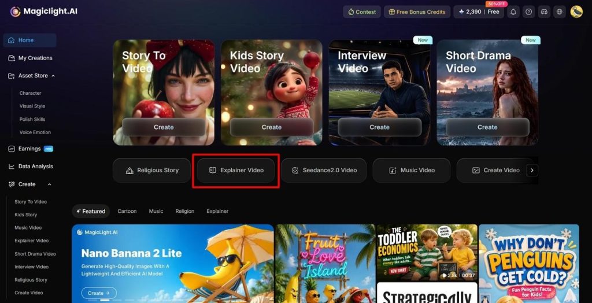Open Why Don't Penguins Get Cold thumbnail
This screenshot has height=303, width=592.
528,263
